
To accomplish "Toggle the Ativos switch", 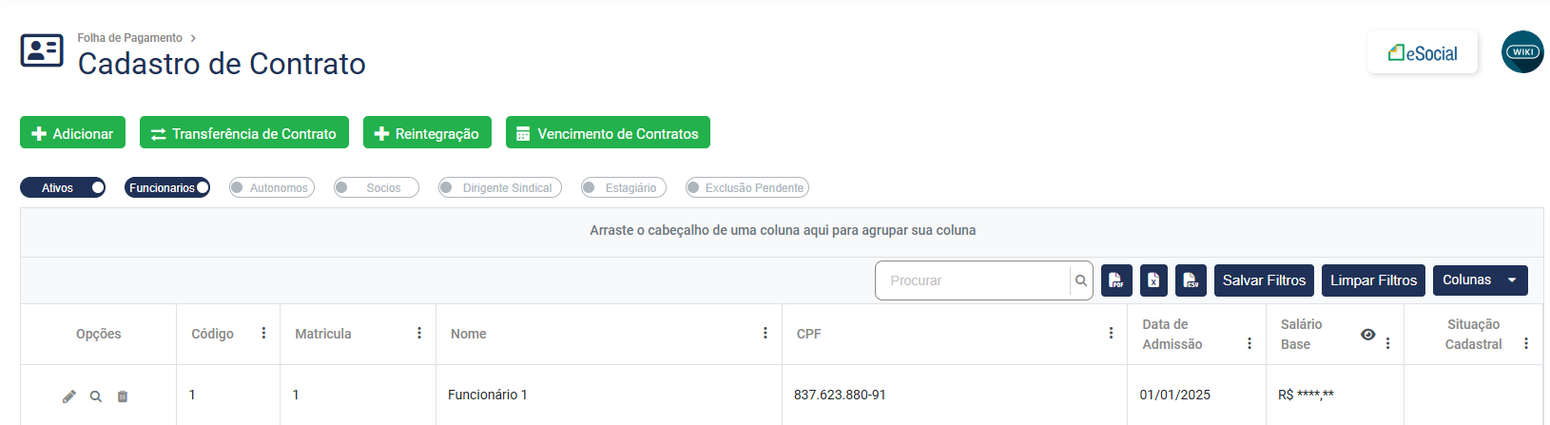I will pos(63,188).
